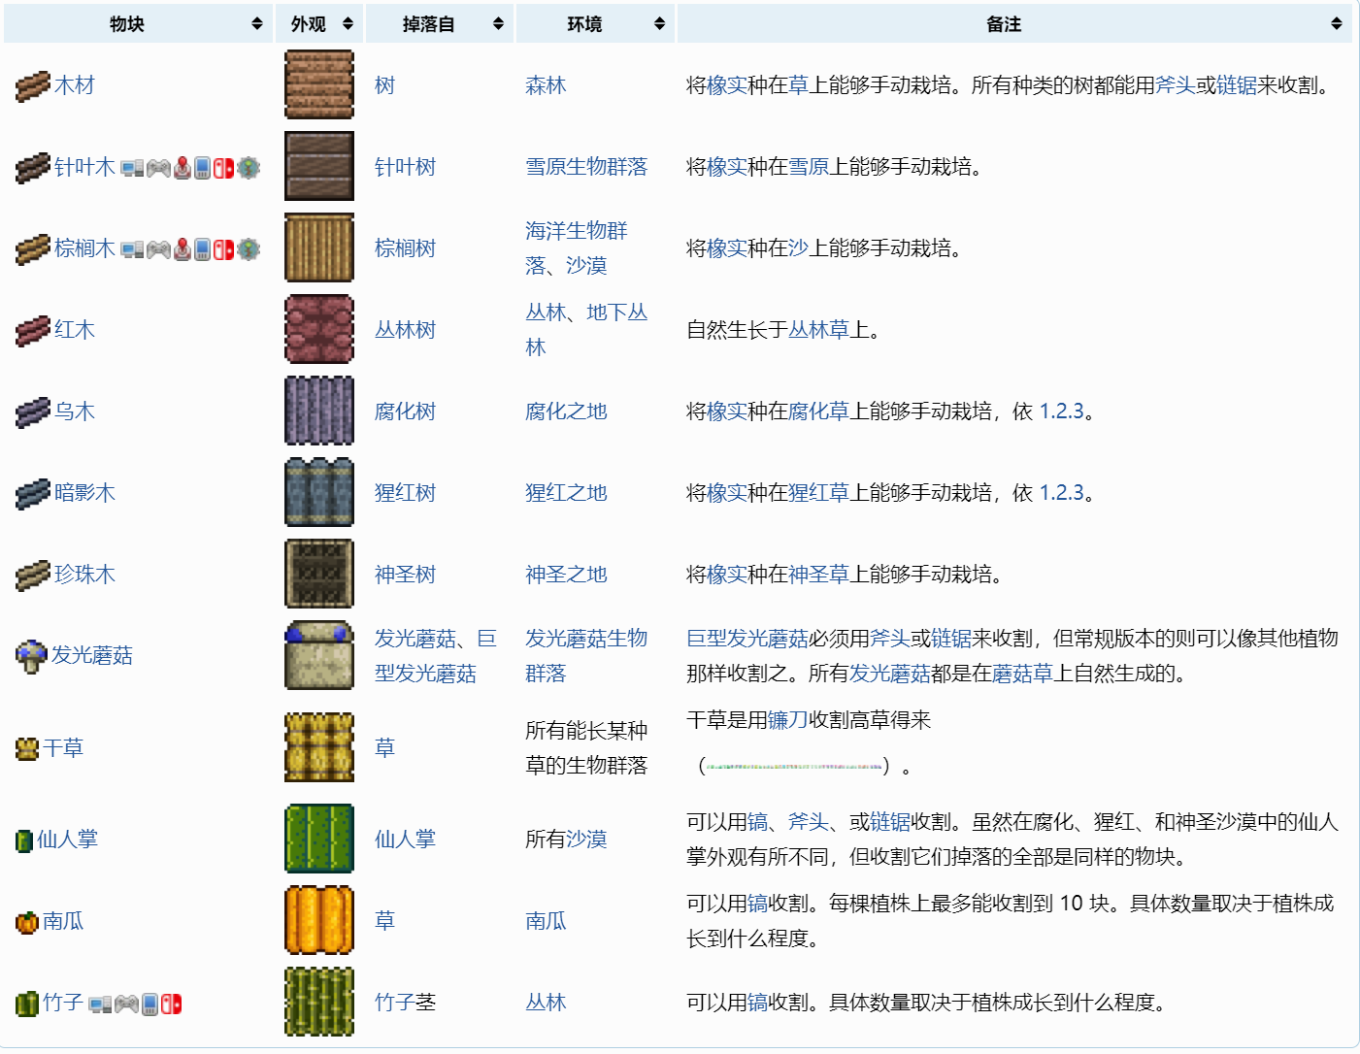Click the 发光蘑菇 glowing mushroom item icon
1360x1054 pixels.
31,656
